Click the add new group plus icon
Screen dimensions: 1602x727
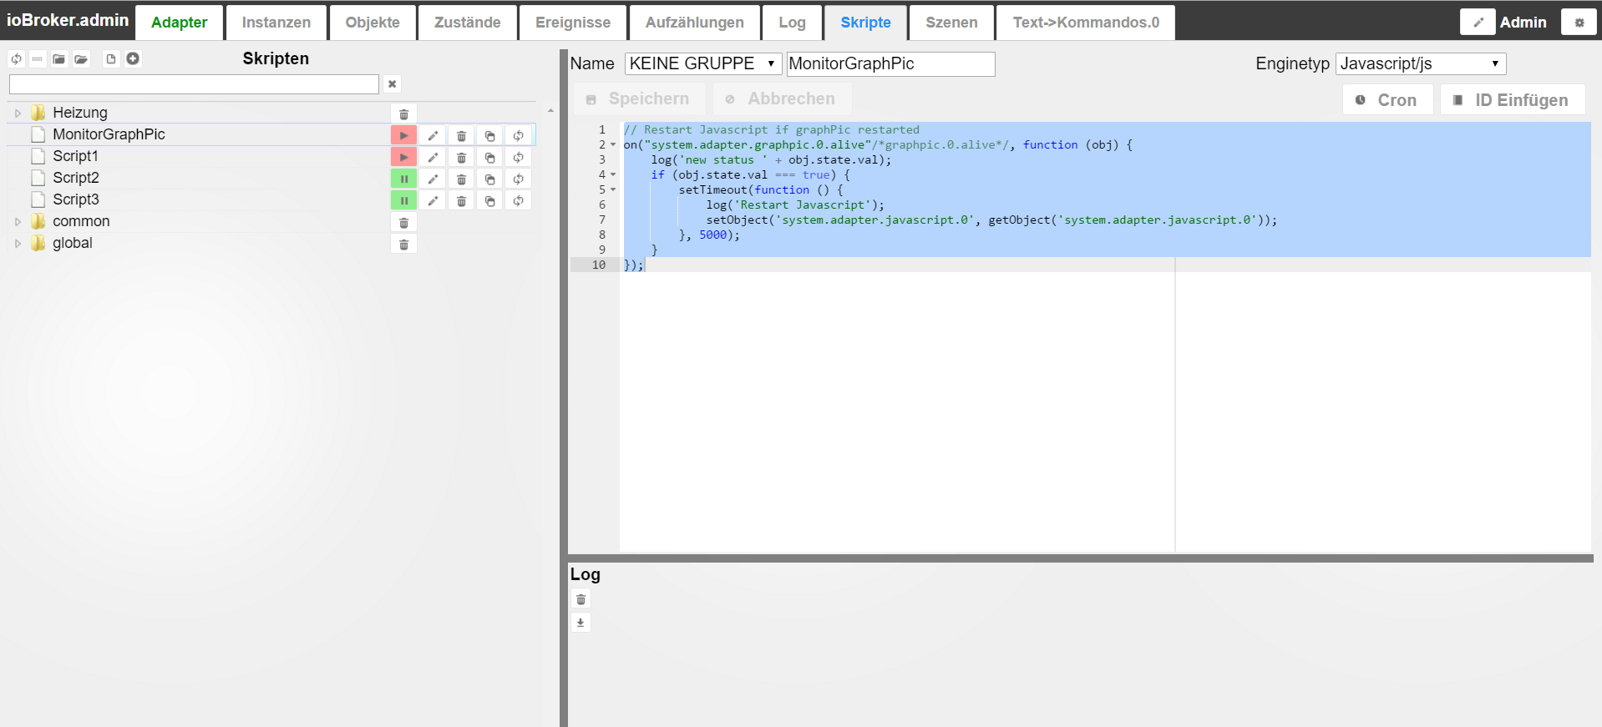pos(133,59)
